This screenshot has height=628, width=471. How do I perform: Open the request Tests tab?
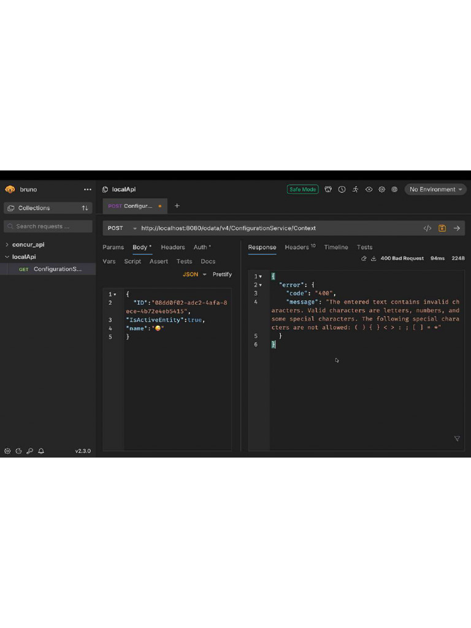click(x=184, y=261)
